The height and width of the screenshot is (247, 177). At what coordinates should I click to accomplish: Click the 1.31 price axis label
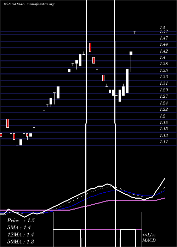pyautogui.click(x=164, y=83)
